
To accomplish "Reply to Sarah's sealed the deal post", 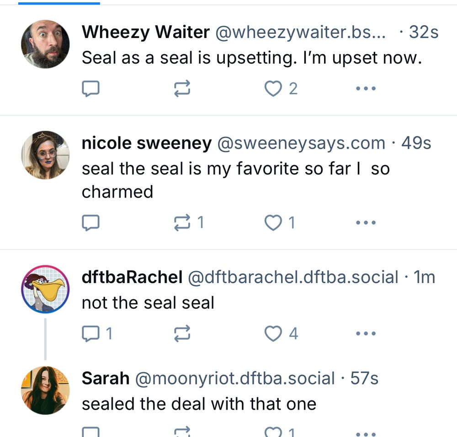I will tap(90, 431).
